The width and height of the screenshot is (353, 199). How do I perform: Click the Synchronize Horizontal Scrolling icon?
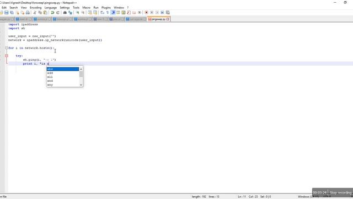95,13
